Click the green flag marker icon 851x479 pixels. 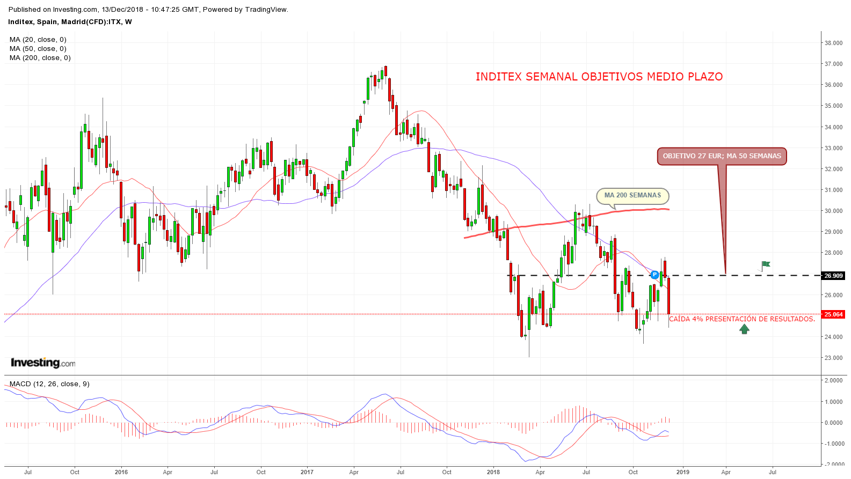766,264
